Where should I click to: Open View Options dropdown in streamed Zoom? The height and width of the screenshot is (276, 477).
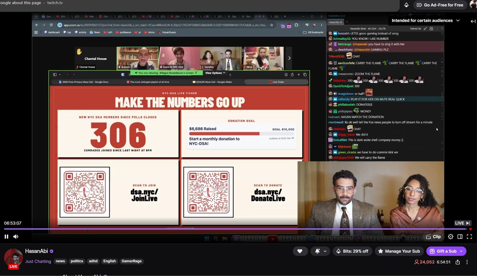click(215, 73)
